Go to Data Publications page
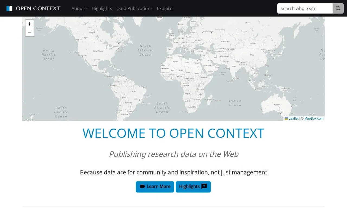 pos(134,8)
